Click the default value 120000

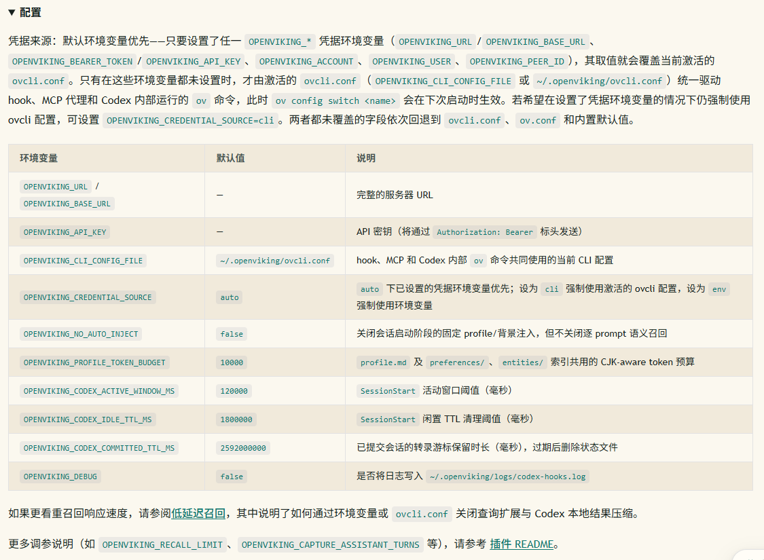click(x=234, y=391)
